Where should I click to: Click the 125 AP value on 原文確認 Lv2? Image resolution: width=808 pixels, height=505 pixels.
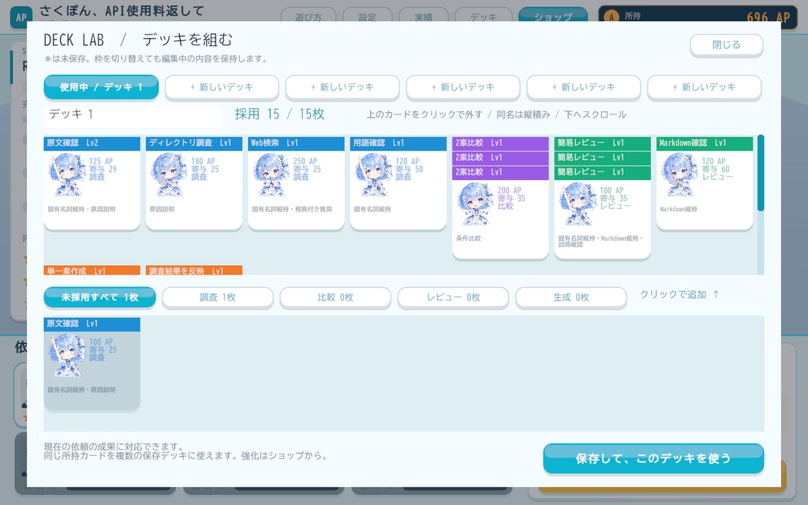pyautogui.click(x=101, y=161)
